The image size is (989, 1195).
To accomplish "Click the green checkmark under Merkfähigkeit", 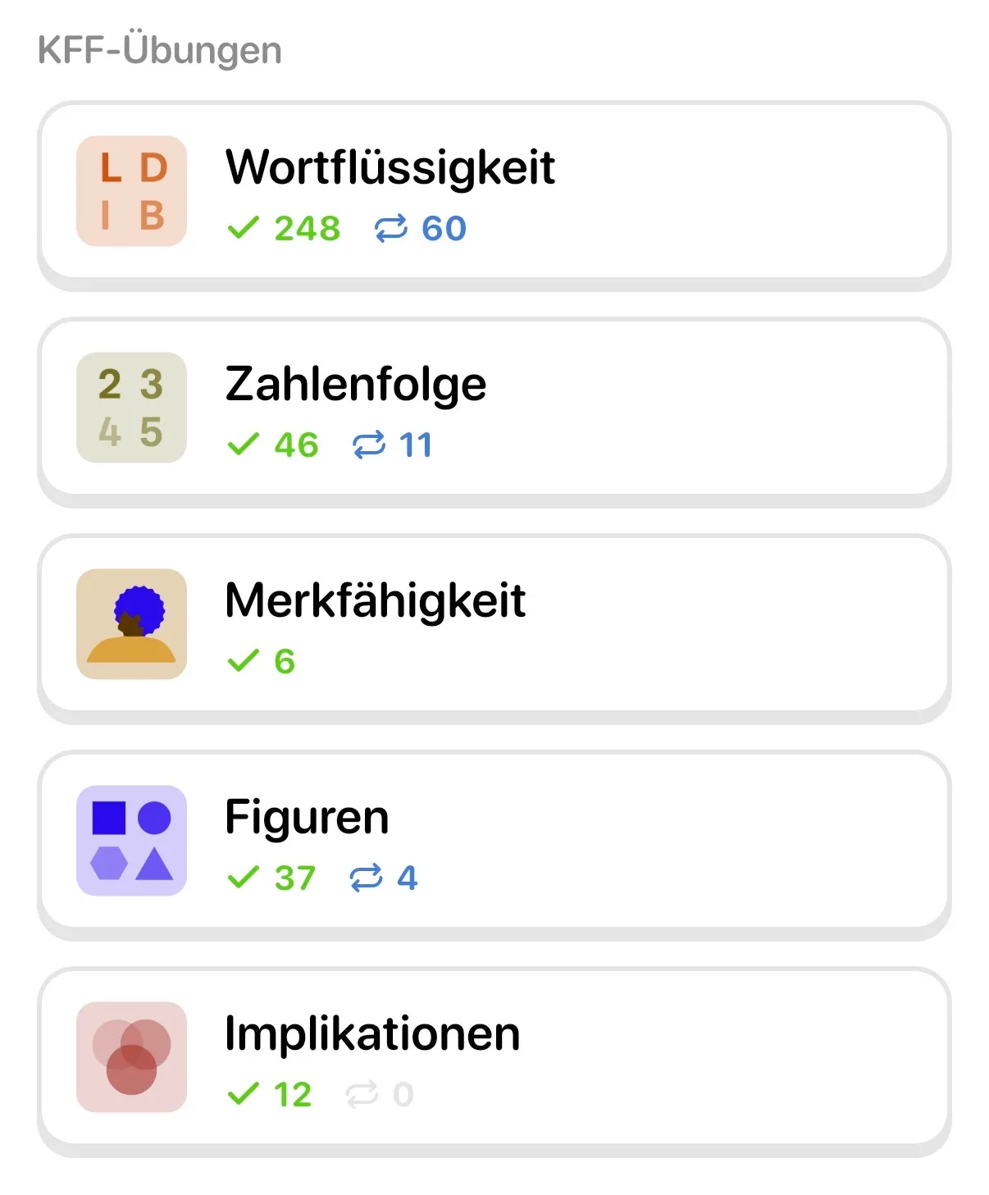I will (x=243, y=661).
